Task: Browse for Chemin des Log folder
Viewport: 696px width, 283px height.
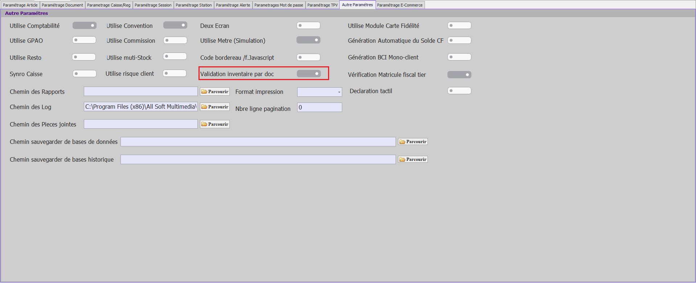Action: tap(215, 107)
